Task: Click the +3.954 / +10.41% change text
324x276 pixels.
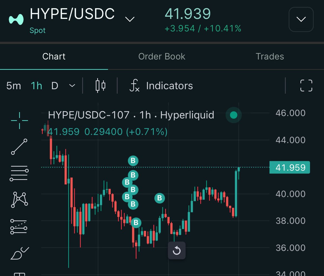Action: pos(203,28)
